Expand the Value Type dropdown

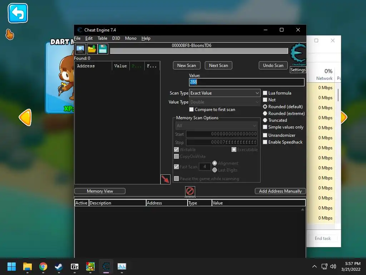click(224, 102)
